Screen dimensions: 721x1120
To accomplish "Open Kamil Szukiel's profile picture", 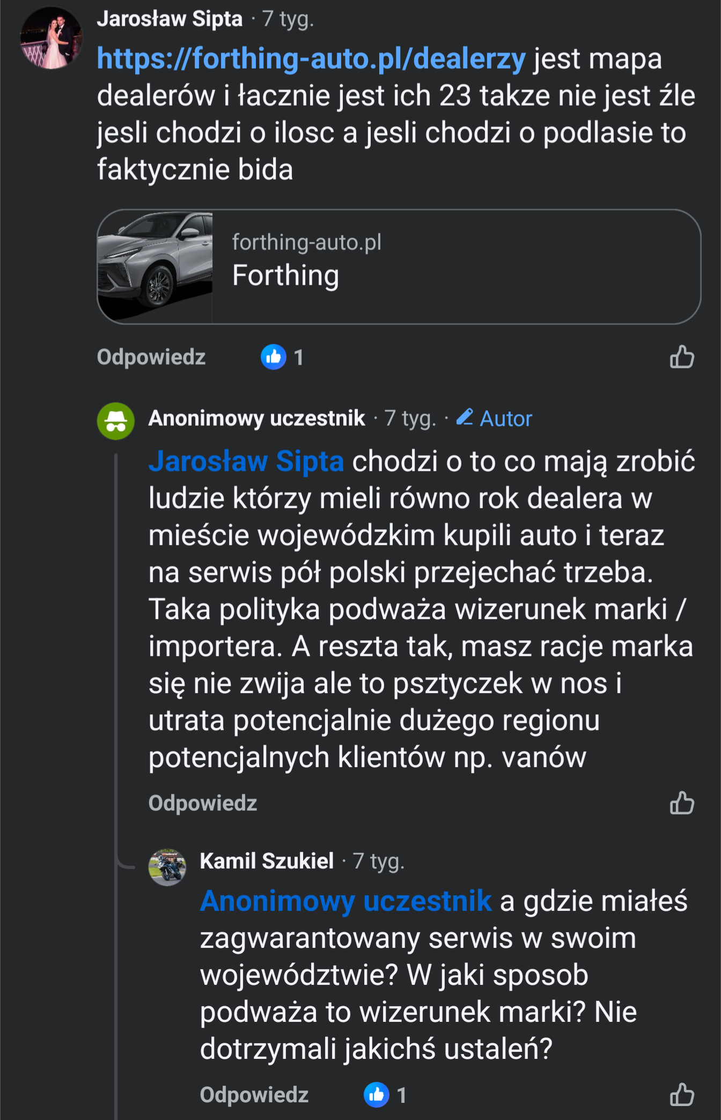I will point(167,867).
